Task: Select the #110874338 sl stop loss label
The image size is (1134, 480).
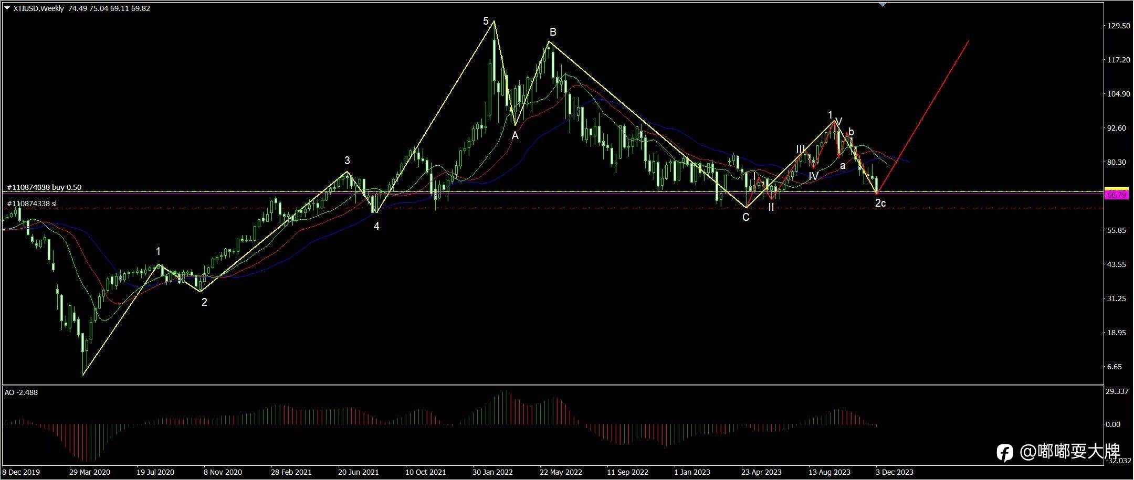Action: pyautogui.click(x=31, y=204)
